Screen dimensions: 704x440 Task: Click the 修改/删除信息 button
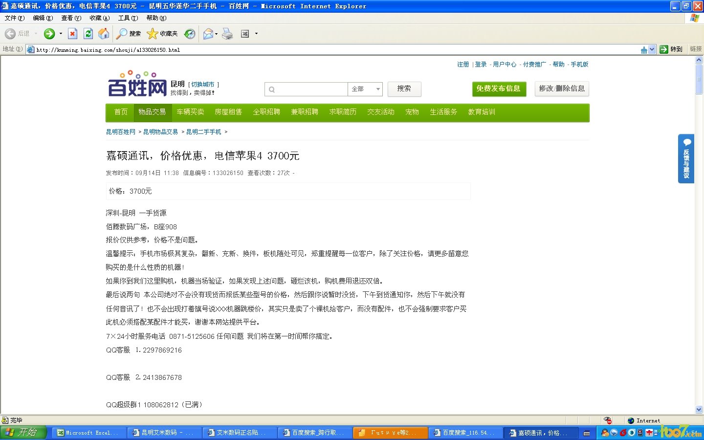(562, 88)
